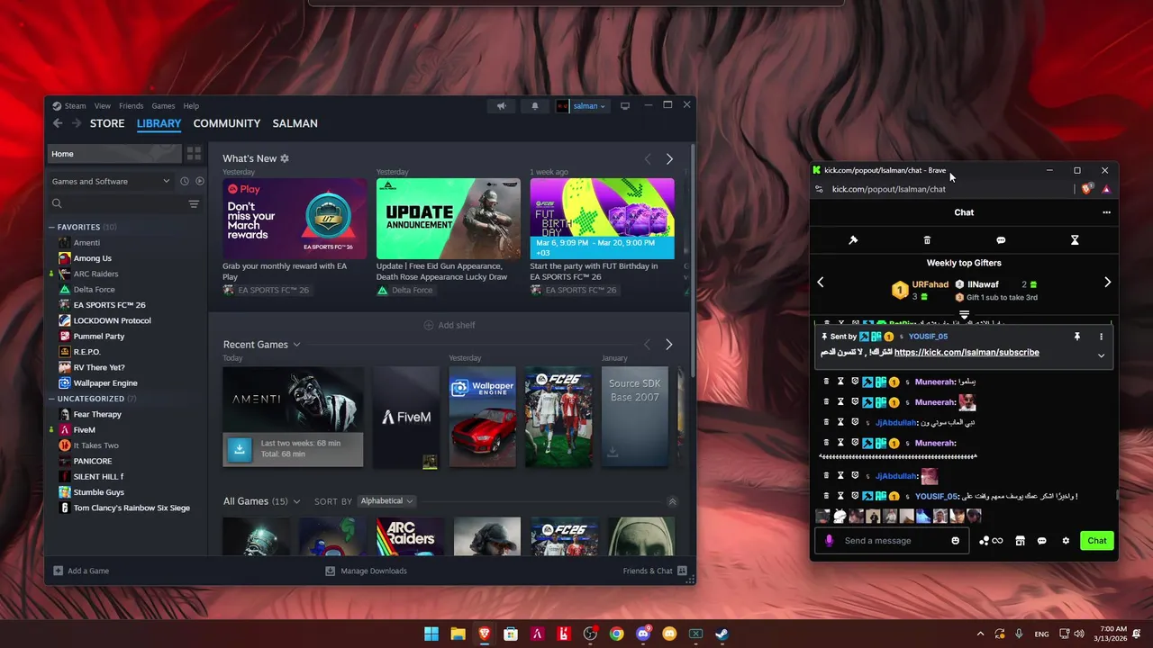Click Add a Game
Image resolution: width=1153 pixels, height=648 pixels.
(81, 571)
